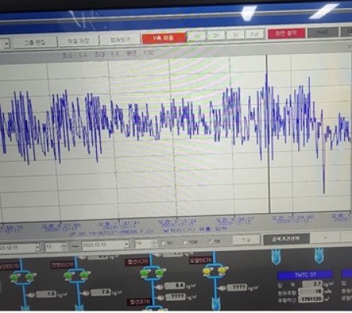352x313 pixels.
Task: Click the left yellow pump icon
Action: [x=207, y=272]
